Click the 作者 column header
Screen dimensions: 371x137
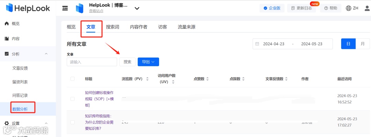coord(305,79)
